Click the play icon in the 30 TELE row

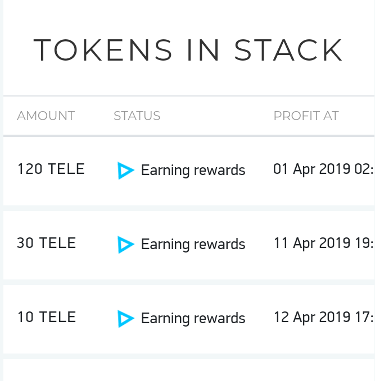pos(125,245)
